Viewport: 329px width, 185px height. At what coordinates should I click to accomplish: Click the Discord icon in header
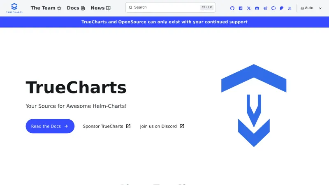coord(257,8)
